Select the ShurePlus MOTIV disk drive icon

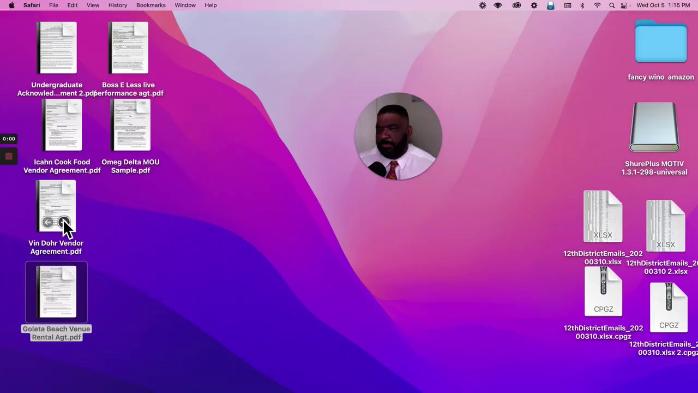point(654,127)
